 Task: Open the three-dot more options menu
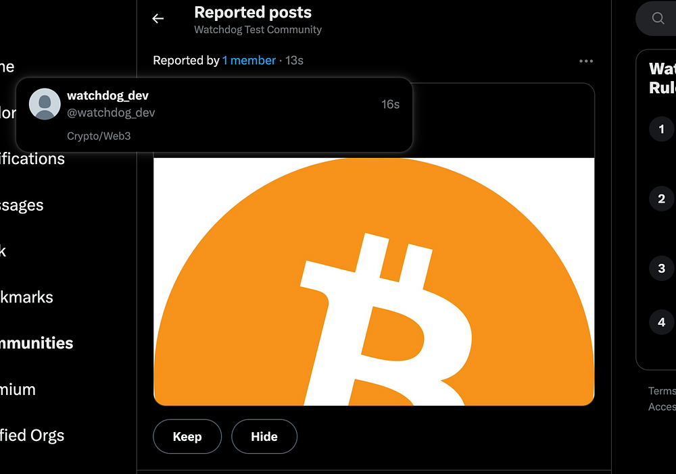pos(586,61)
